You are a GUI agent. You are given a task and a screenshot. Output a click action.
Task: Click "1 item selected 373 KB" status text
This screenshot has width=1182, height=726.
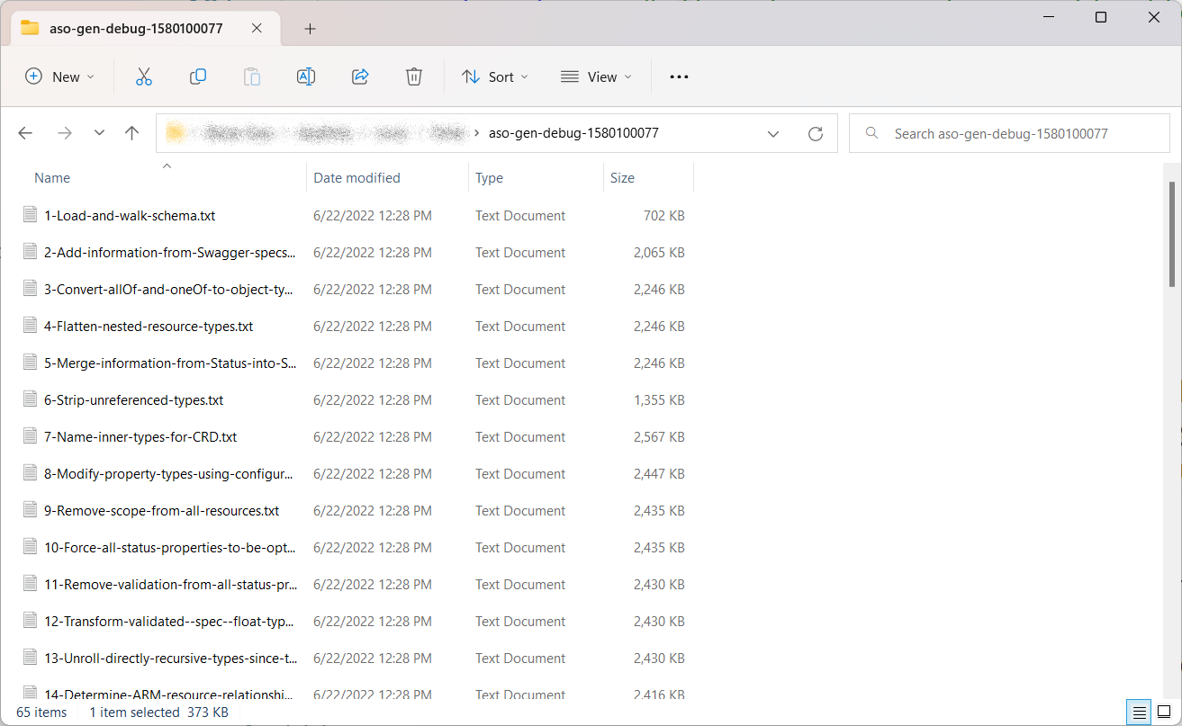158,713
